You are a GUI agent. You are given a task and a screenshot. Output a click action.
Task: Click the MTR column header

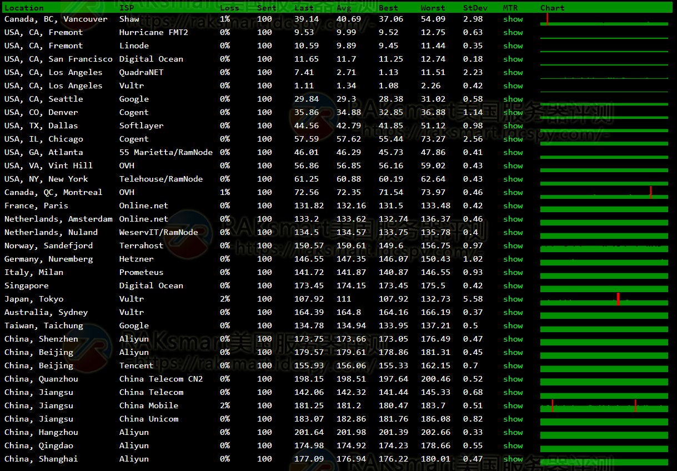pyautogui.click(x=510, y=8)
